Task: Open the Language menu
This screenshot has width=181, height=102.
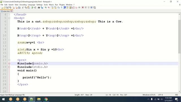Action: pos(31,5)
